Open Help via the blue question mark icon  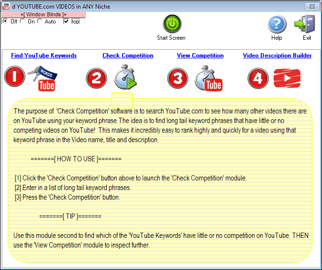click(x=277, y=24)
